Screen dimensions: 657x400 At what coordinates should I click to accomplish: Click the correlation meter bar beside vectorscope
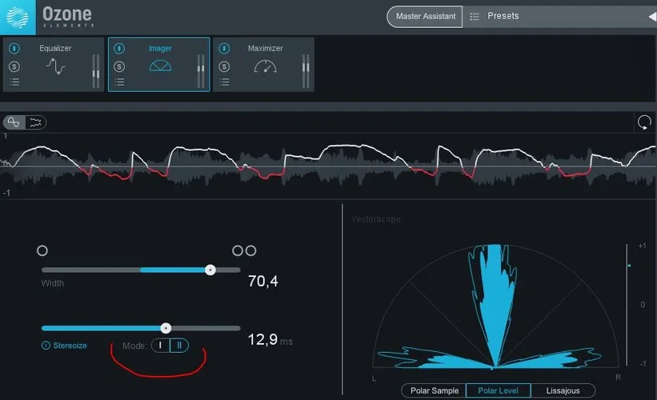[627, 305]
